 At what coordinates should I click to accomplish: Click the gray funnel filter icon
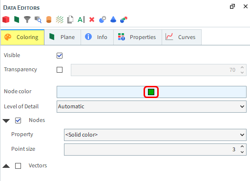[x=27, y=20]
